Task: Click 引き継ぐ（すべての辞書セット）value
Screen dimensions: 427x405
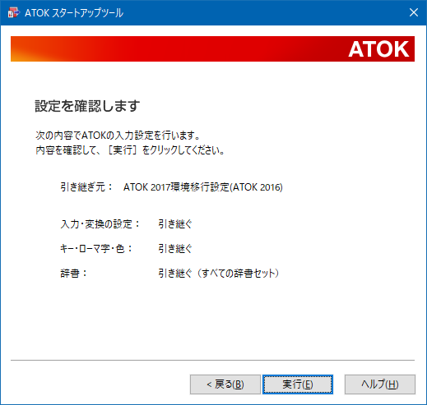Action: tap(219, 274)
